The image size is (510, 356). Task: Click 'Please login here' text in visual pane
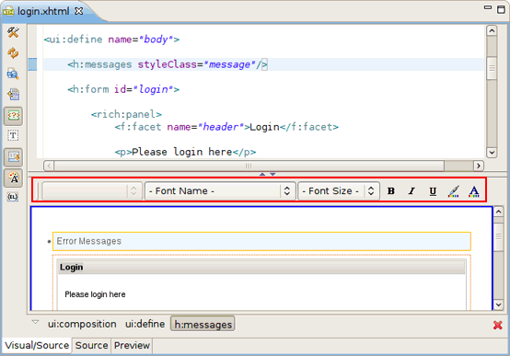click(95, 294)
